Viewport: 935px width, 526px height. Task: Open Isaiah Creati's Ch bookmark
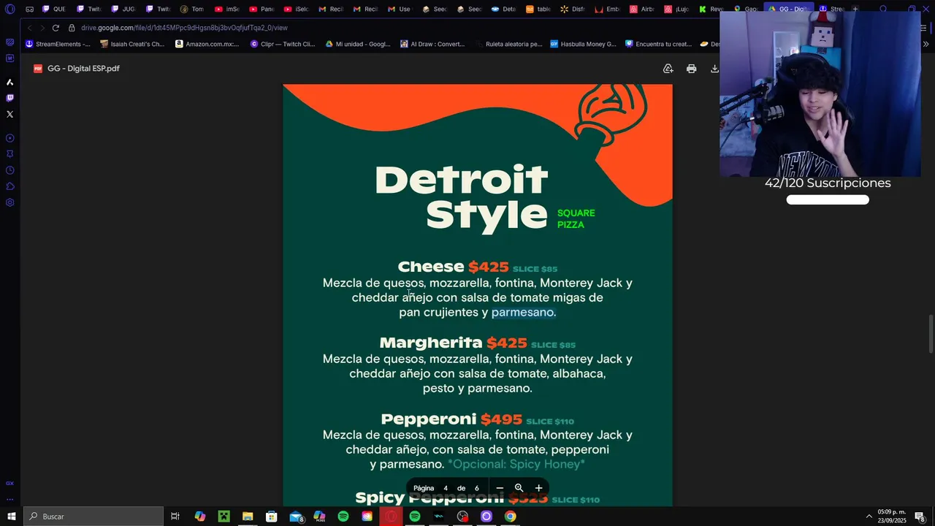[133, 44]
